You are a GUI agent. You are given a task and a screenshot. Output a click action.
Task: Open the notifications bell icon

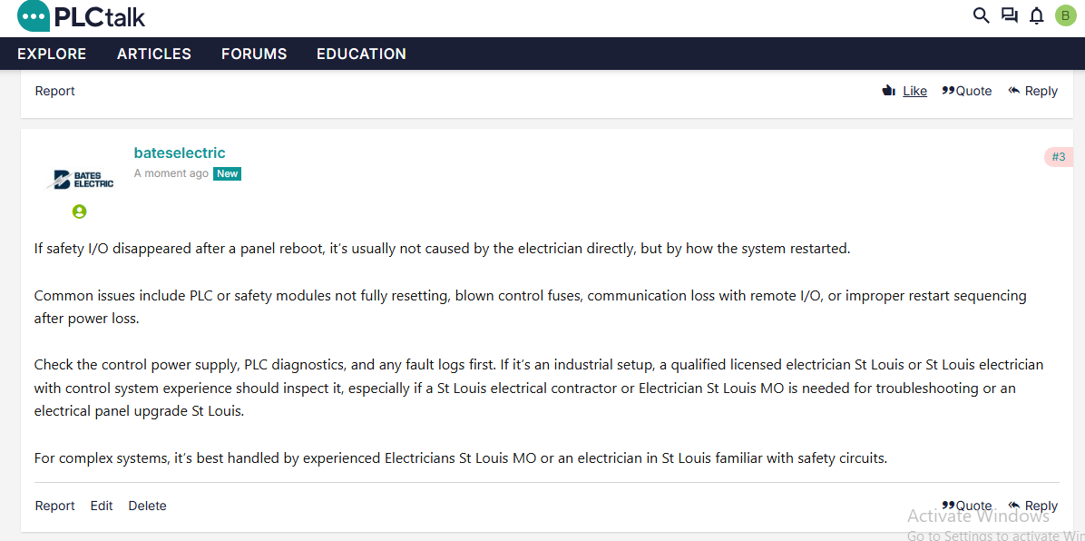click(1037, 16)
